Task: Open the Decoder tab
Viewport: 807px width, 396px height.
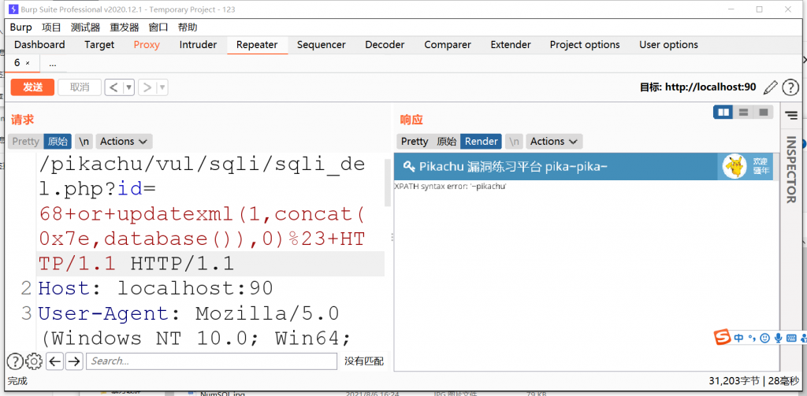Action: 385,45
